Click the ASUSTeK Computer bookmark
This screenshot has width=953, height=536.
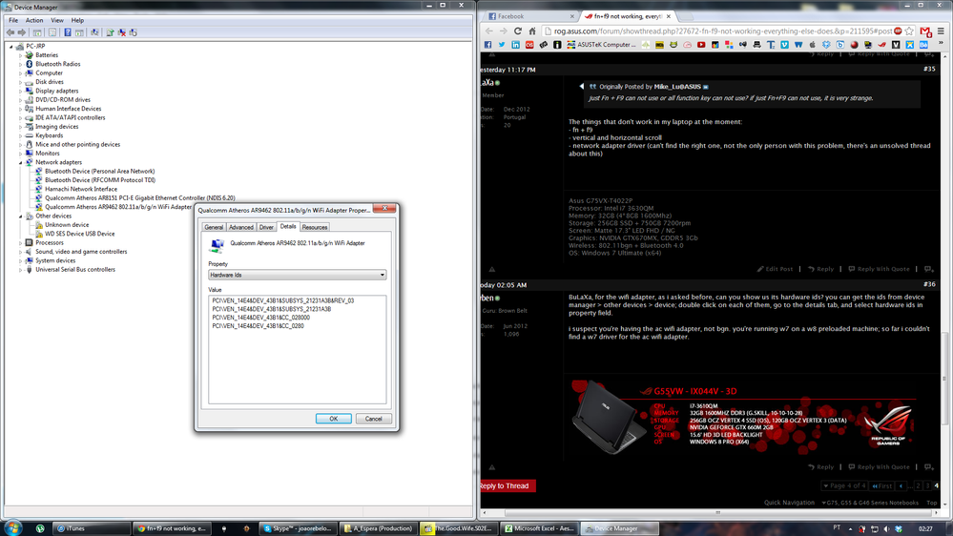pos(602,45)
